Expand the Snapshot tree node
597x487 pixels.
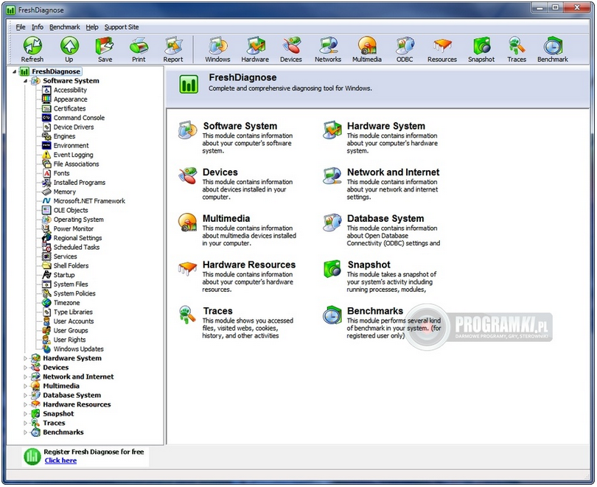[26, 414]
